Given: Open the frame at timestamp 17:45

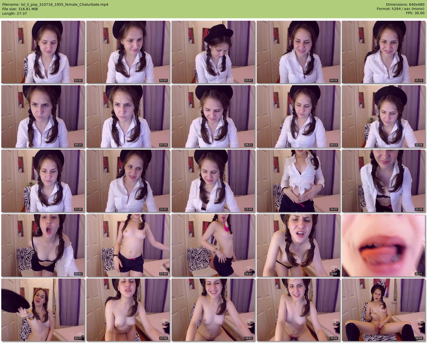Looking at the screenshot, I should (x=128, y=245).
